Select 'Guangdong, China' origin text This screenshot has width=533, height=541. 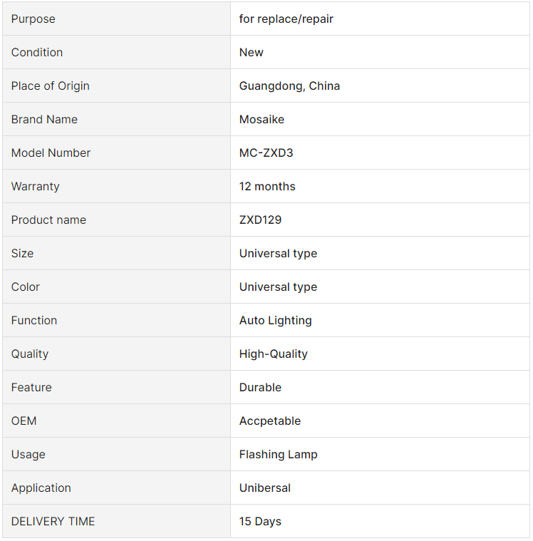[289, 86]
